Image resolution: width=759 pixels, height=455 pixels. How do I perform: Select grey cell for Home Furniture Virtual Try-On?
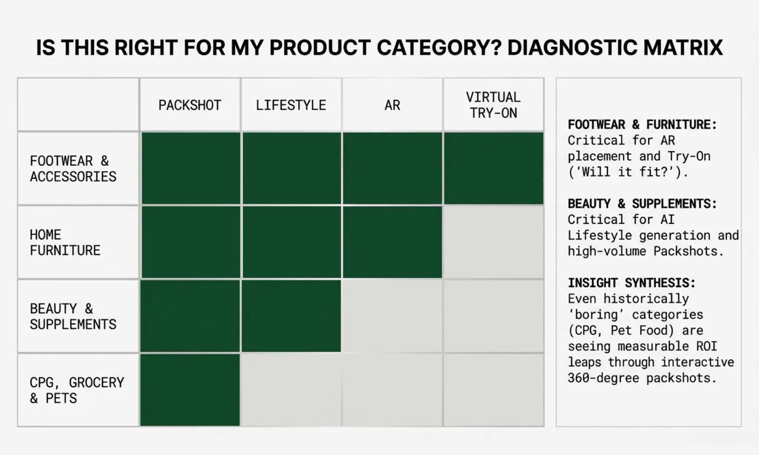click(493, 242)
